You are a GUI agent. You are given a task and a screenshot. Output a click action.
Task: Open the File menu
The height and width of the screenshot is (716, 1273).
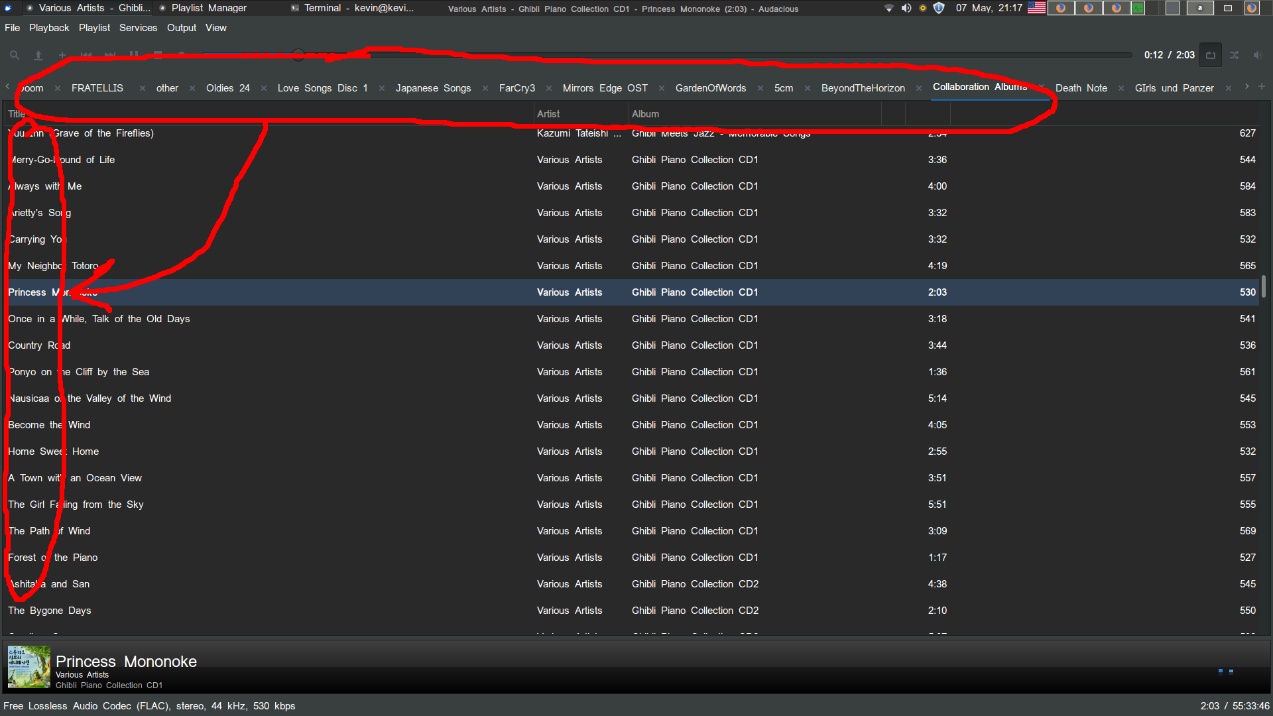click(12, 28)
